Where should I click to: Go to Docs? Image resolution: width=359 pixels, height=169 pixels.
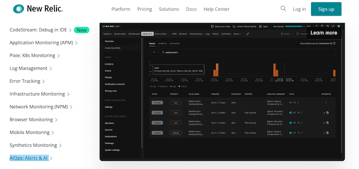[x=191, y=9]
